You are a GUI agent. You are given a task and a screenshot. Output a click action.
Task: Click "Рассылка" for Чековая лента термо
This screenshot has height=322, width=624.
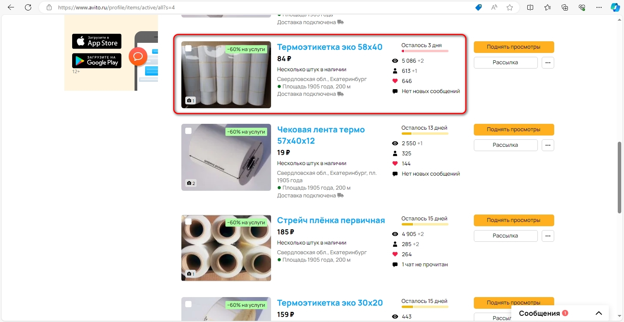(506, 145)
